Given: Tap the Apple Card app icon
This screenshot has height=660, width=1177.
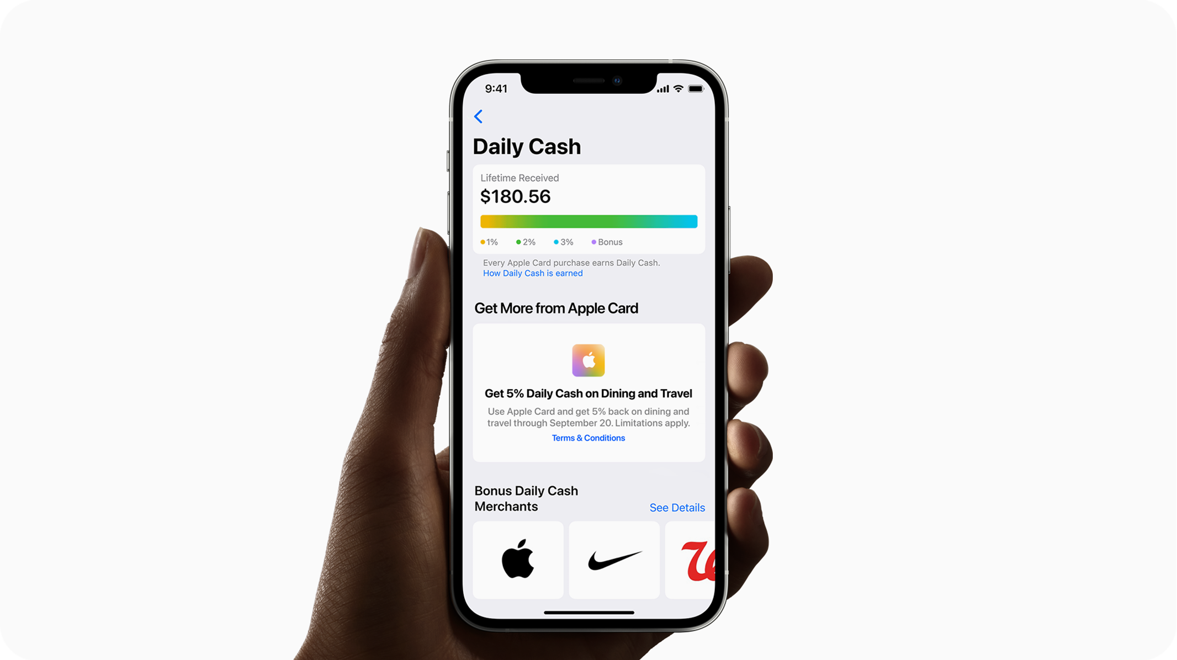Looking at the screenshot, I should click(x=588, y=360).
